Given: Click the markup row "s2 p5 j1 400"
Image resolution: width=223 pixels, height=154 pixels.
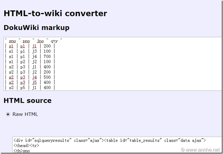Looking at the screenshot, I should pyautogui.click(x=30, y=87).
